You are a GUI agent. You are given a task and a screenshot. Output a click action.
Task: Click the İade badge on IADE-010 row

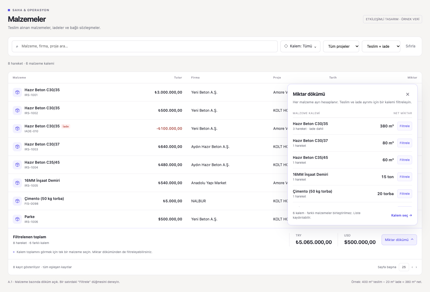tap(66, 127)
